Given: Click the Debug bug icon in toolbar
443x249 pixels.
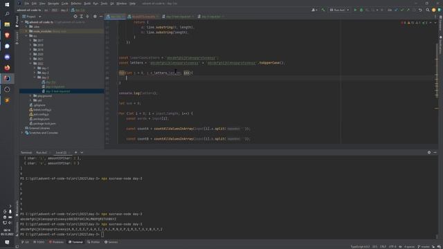Looking at the screenshot, I should tap(361, 10).
